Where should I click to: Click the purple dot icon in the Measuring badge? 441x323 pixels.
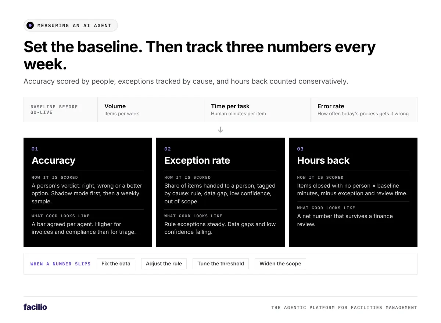pyautogui.click(x=30, y=25)
